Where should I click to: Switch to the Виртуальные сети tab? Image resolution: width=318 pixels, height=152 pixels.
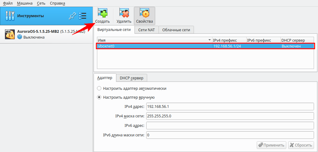pos(114,30)
